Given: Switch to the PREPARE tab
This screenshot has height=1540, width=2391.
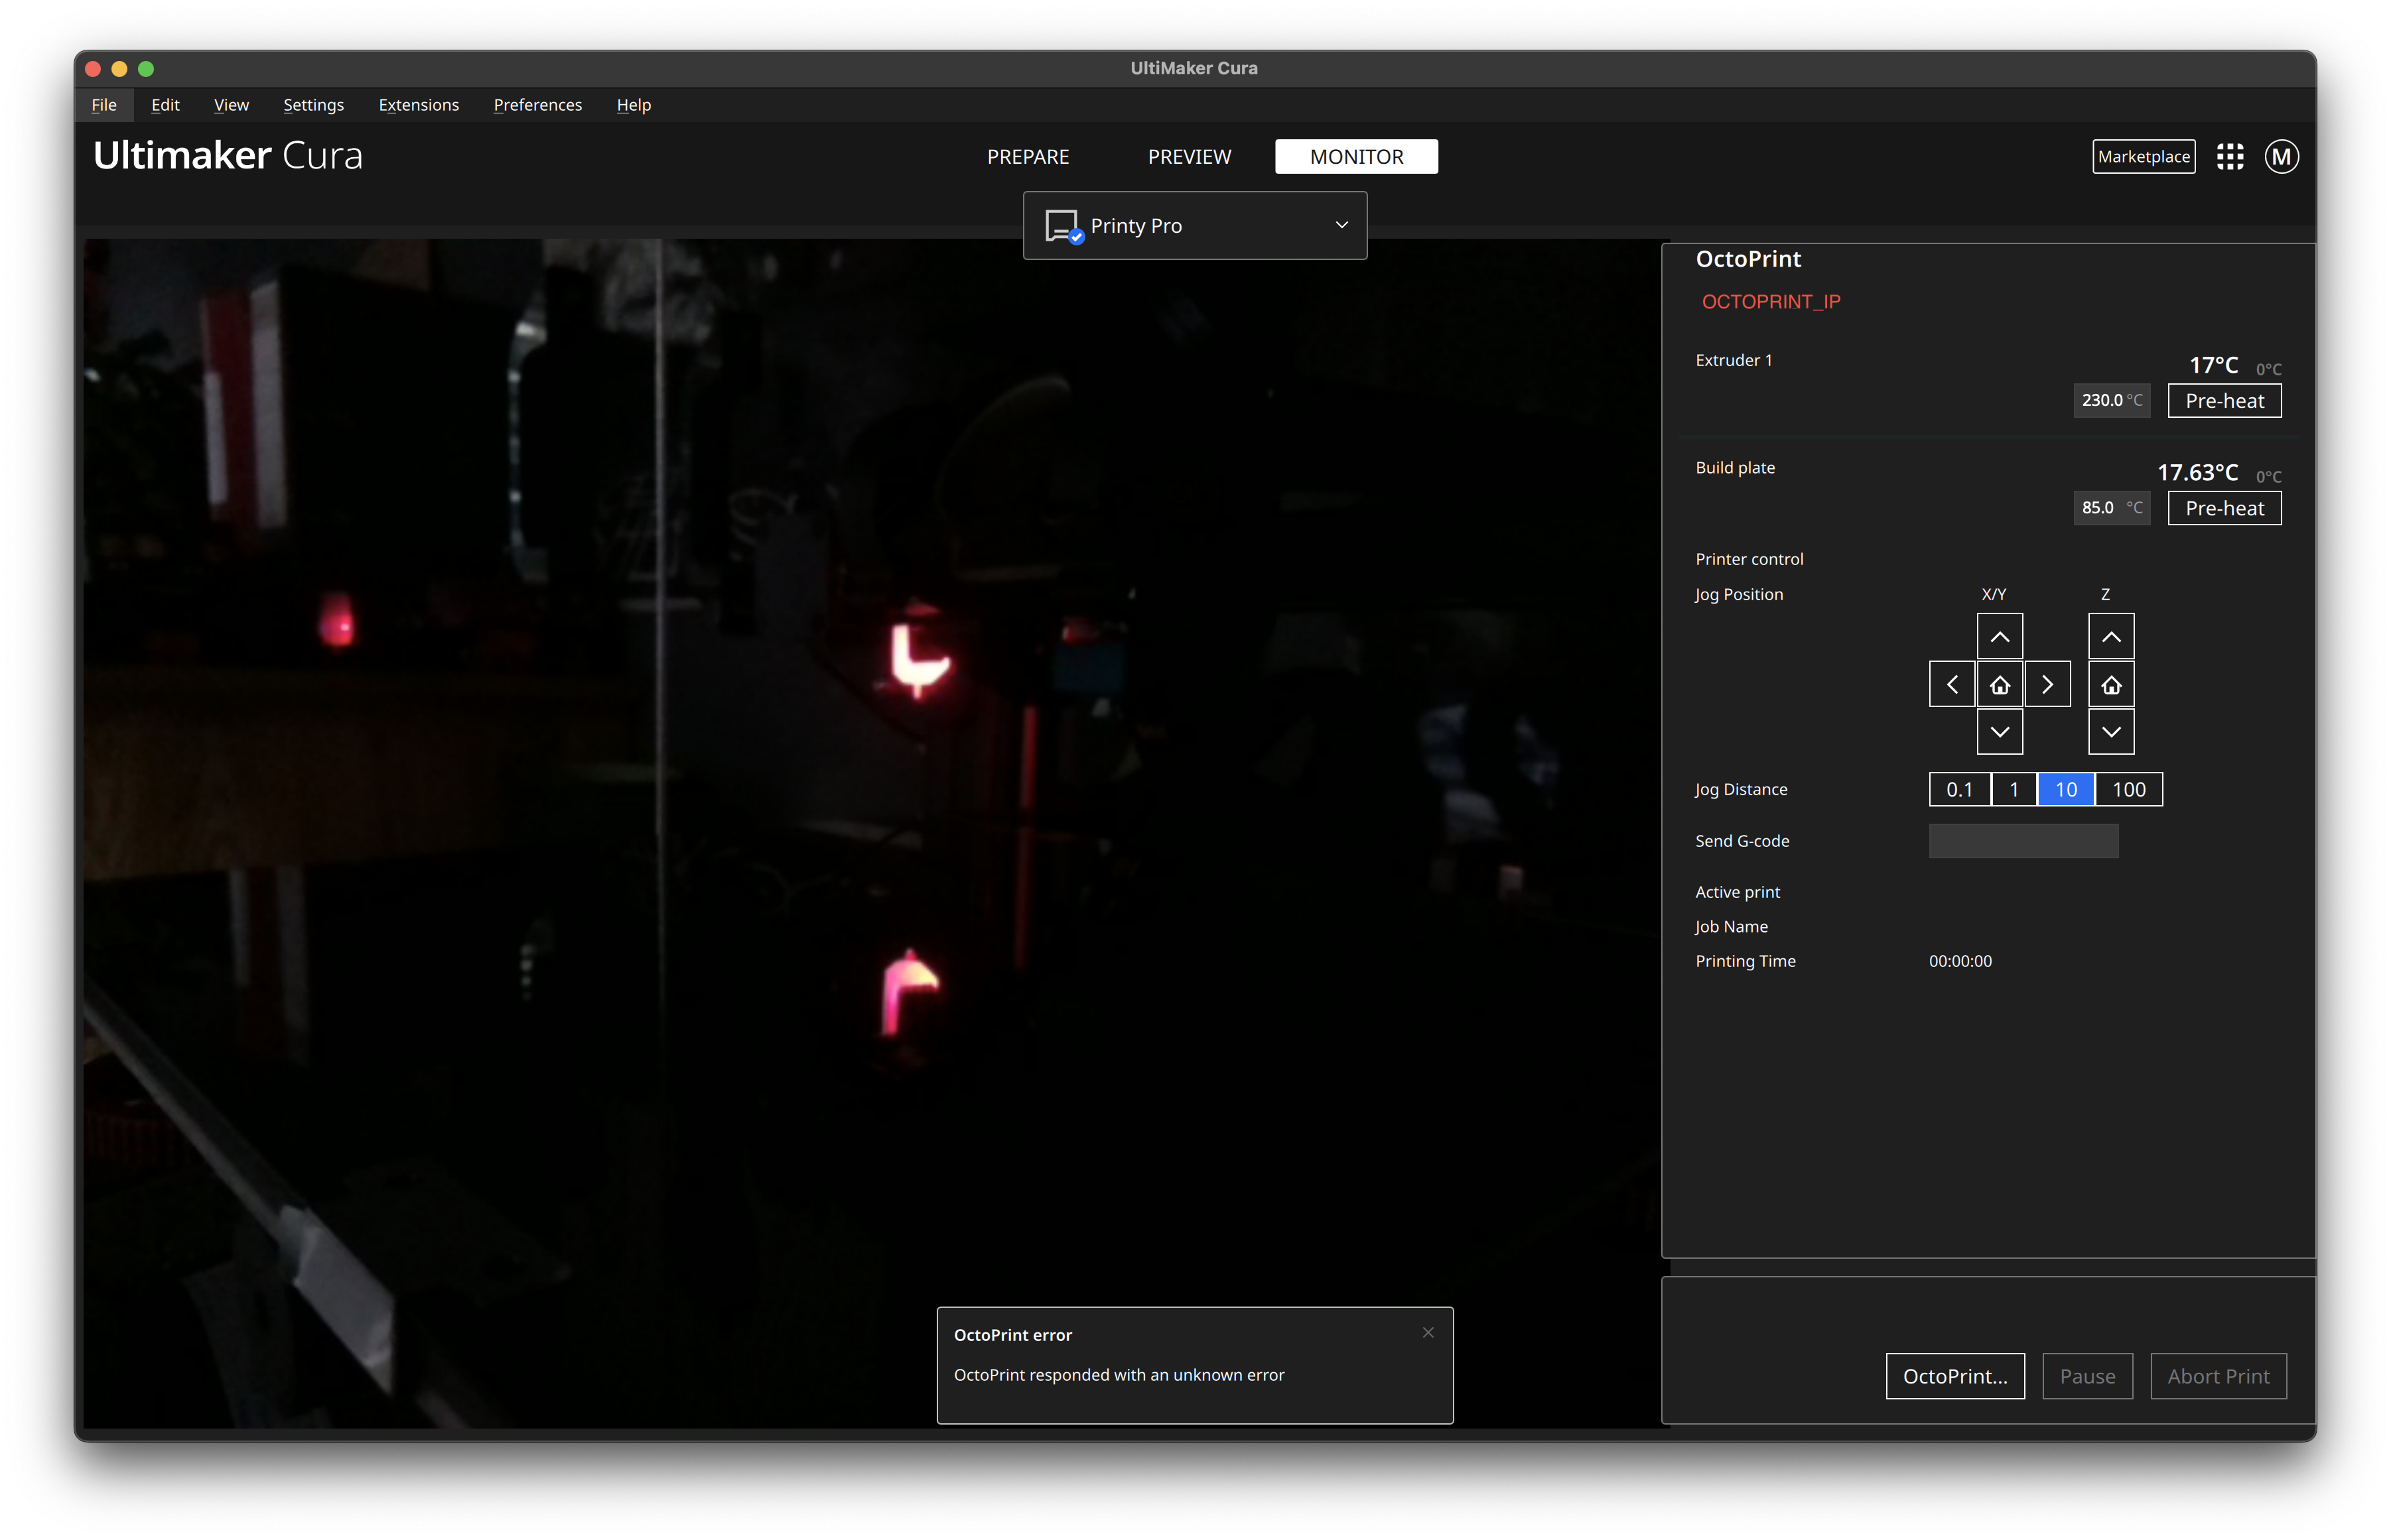Looking at the screenshot, I should [1028, 156].
